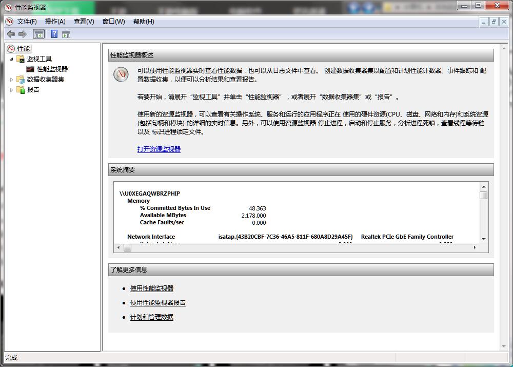Viewport: 513px width, 367px height.
Task: Restore the inner MMC child window
Action: [494, 22]
